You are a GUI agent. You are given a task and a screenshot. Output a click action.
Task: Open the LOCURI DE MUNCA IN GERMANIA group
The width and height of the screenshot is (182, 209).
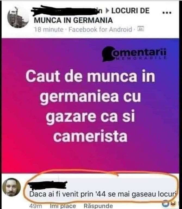tap(92, 16)
